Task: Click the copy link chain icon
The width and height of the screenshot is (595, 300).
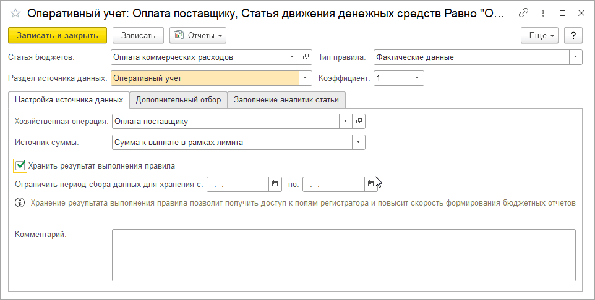Action: 524,13
